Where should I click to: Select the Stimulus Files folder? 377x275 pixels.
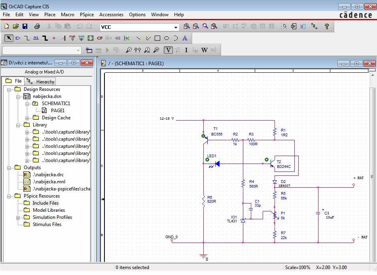(47, 224)
